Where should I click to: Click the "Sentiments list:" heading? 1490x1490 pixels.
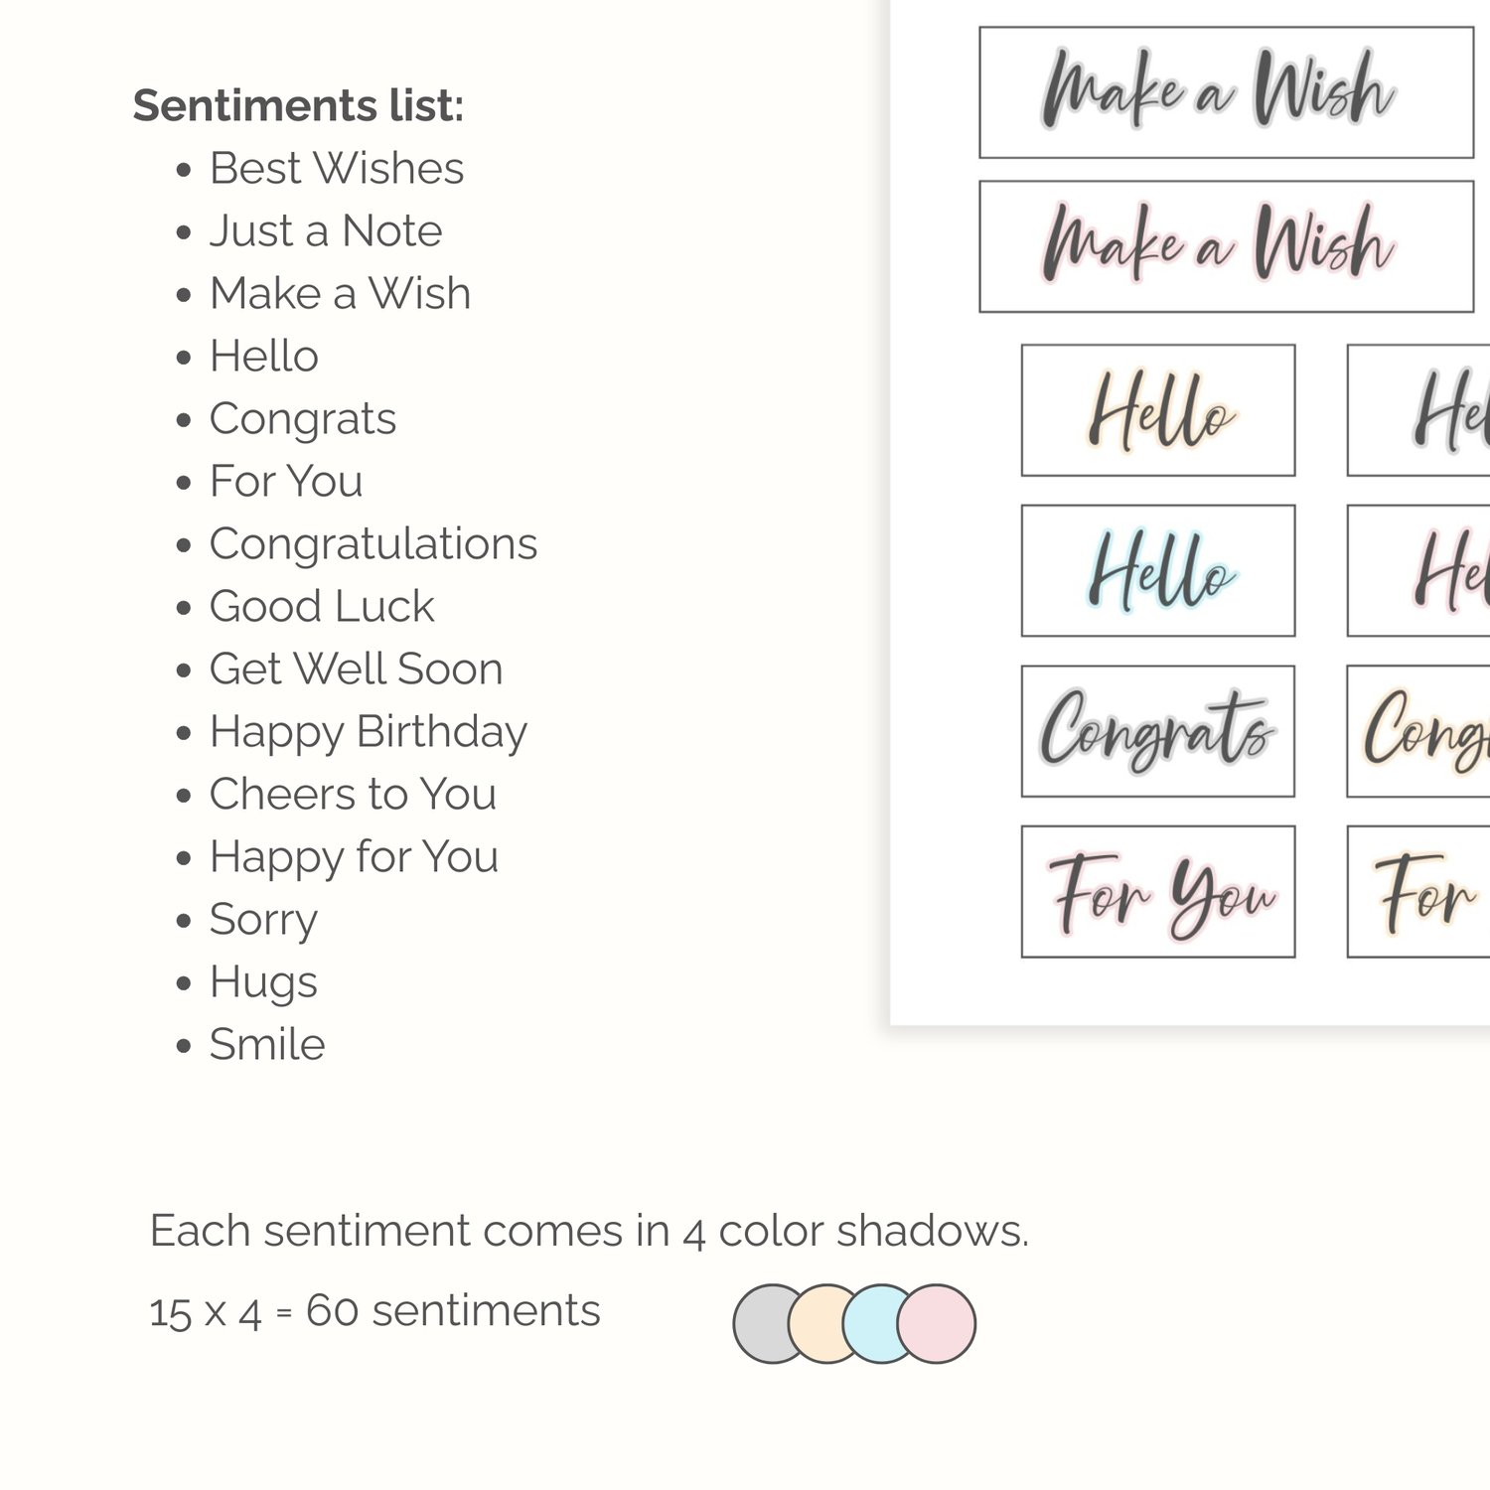299,105
